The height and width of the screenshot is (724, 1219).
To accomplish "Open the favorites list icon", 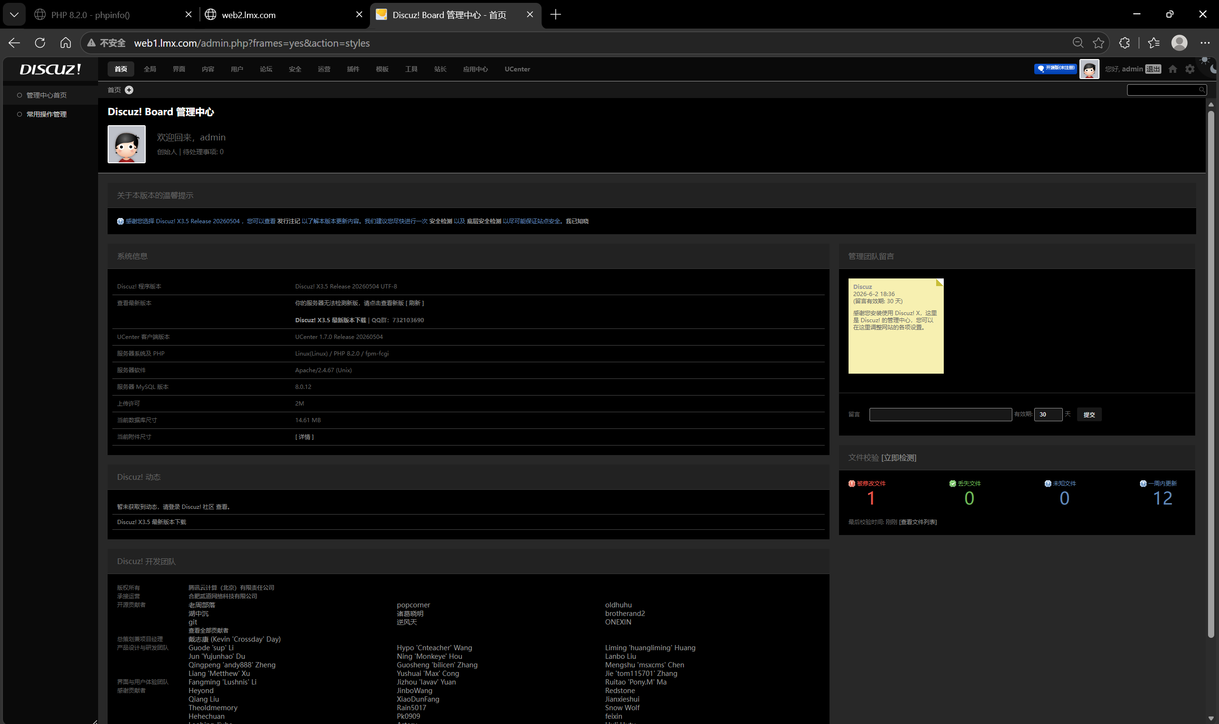I will point(1154,43).
